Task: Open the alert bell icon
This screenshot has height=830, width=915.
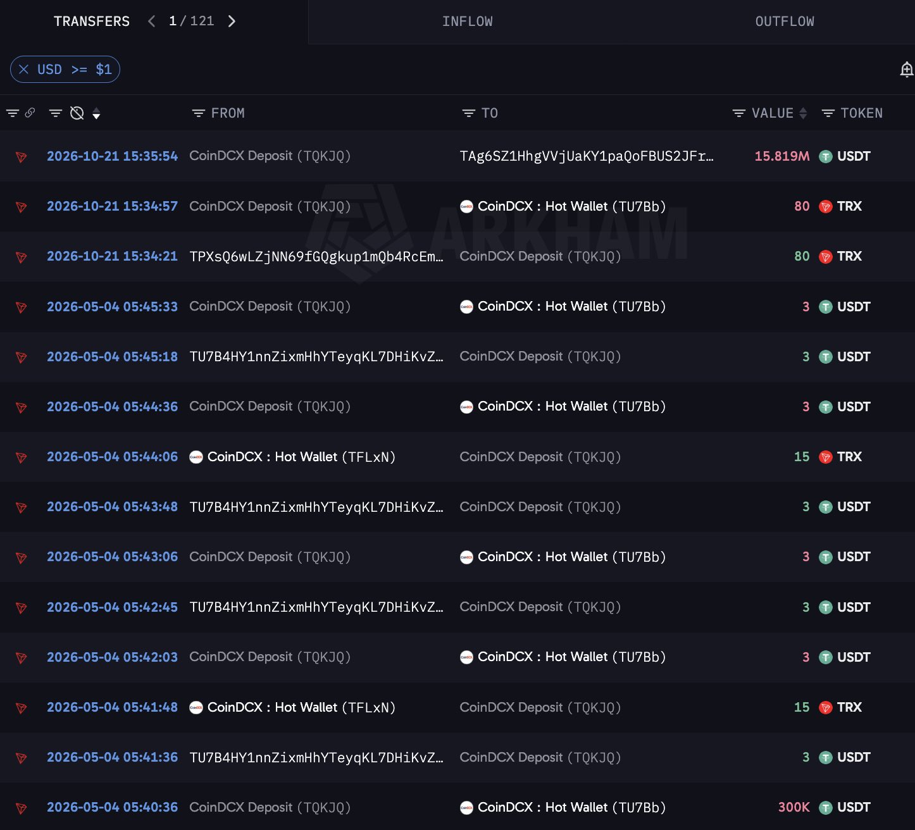Action: click(x=907, y=70)
